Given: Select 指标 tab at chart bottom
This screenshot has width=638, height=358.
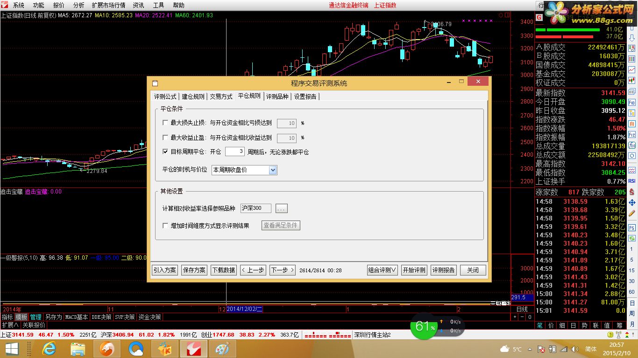Looking at the screenshot, I should [x=7, y=317].
